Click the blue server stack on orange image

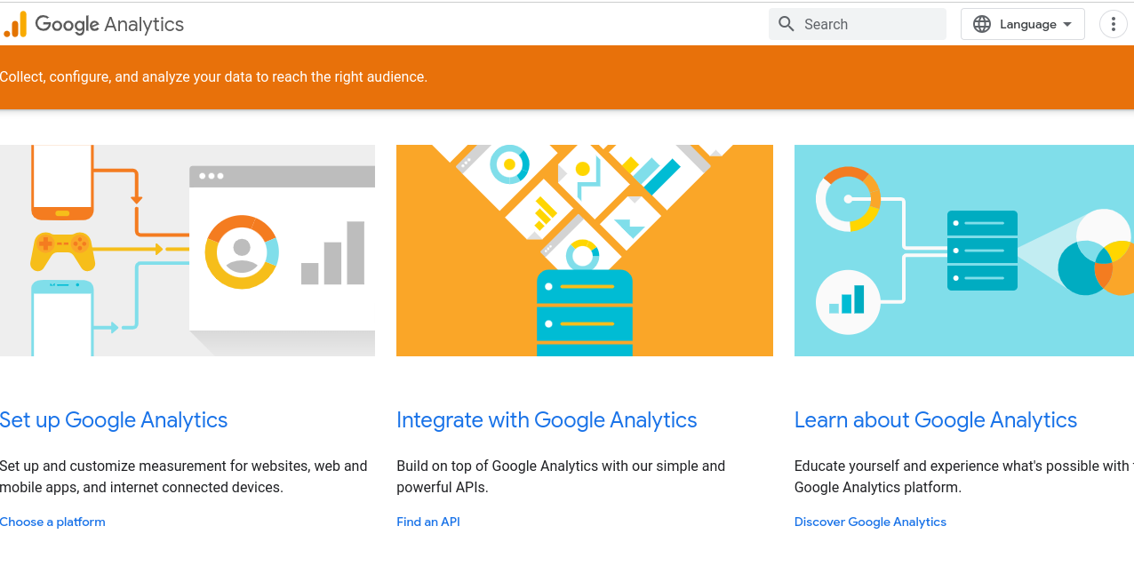[584, 312]
